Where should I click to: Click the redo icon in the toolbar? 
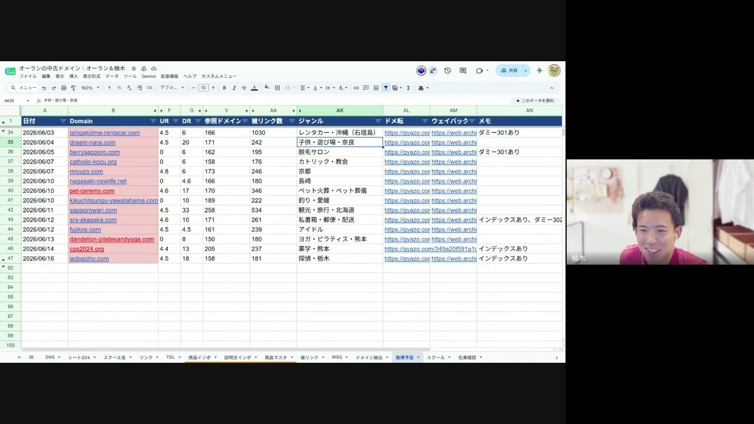point(54,88)
